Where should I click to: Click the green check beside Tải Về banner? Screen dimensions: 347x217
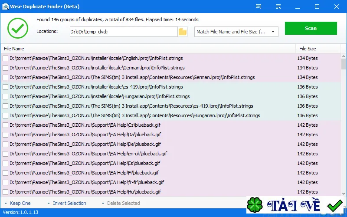click(x=335, y=205)
